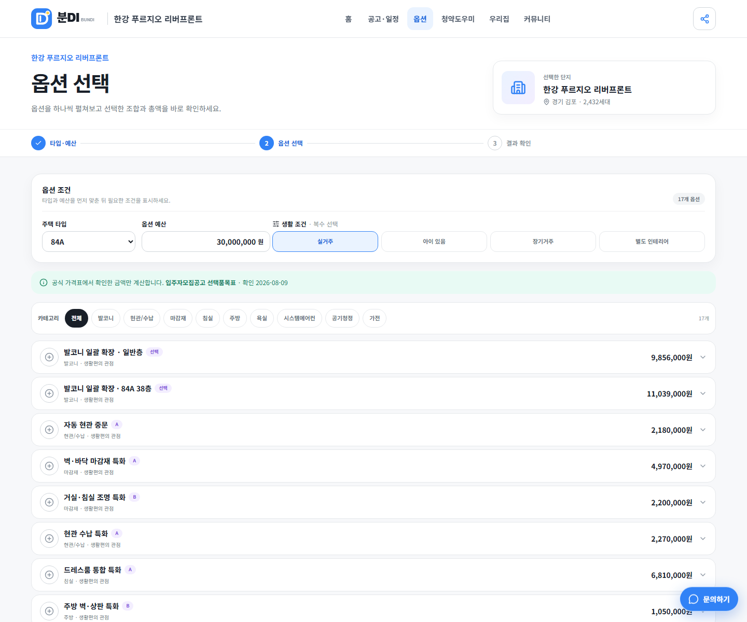Open the share icon button
The image size is (747, 622).
pyautogui.click(x=704, y=19)
